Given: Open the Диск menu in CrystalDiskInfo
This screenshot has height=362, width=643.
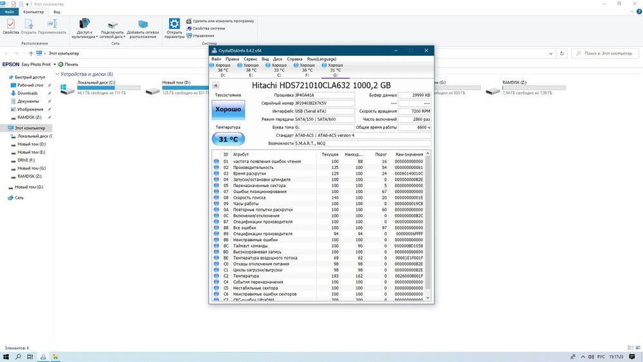Looking at the screenshot, I should point(278,59).
